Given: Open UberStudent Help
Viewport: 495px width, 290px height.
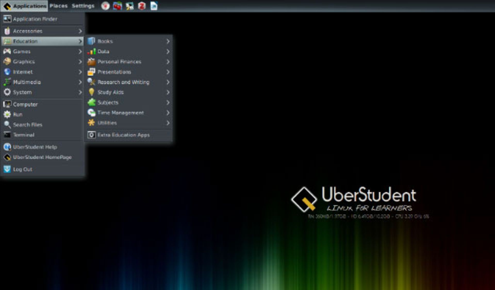Looking at the screenshot, I should point(35,147).
